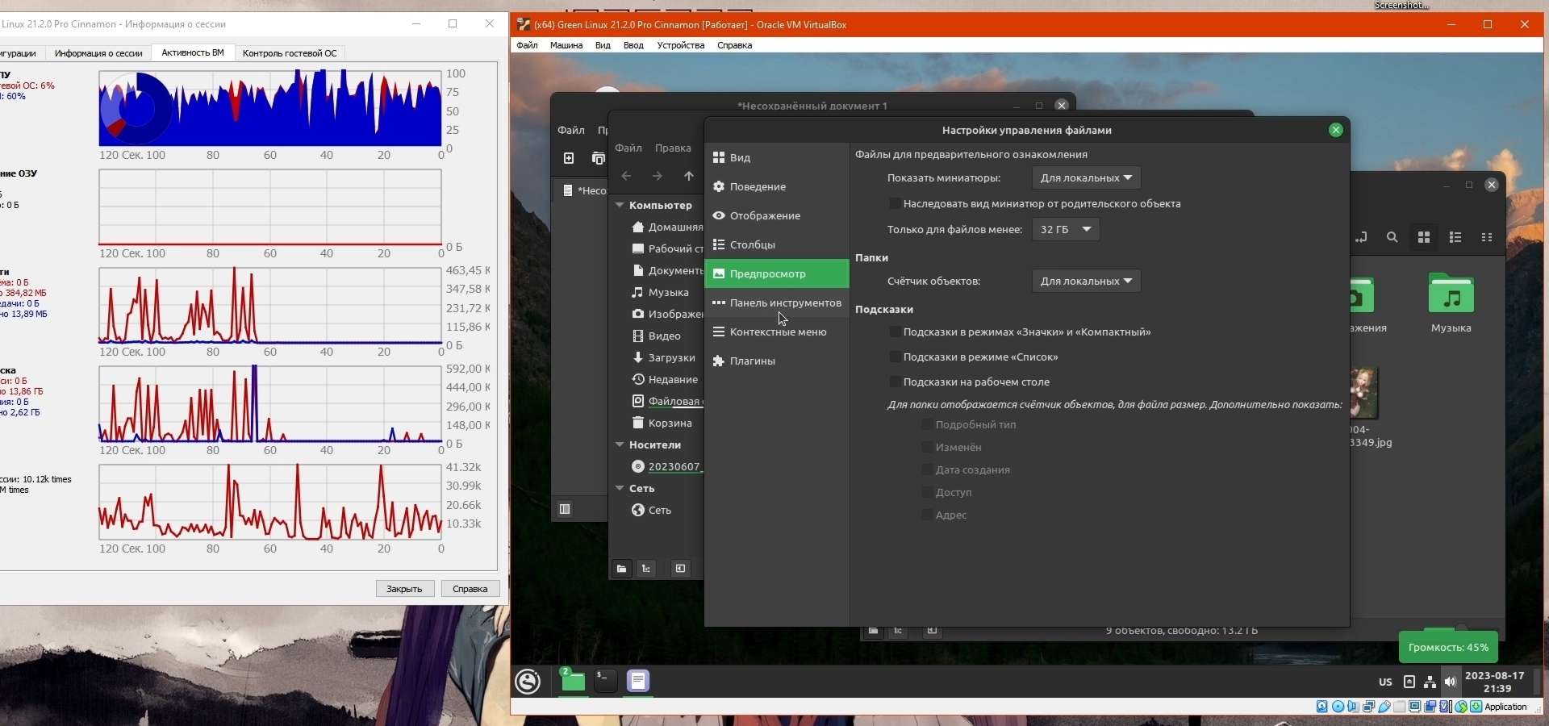Toggle Наследовать вид миниатюр checkbox
The image size is (1549, 726).
coord(895,204)
